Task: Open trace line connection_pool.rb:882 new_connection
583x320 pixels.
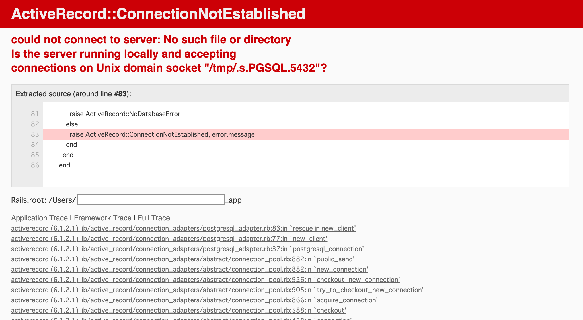Action: pos(190,269)
